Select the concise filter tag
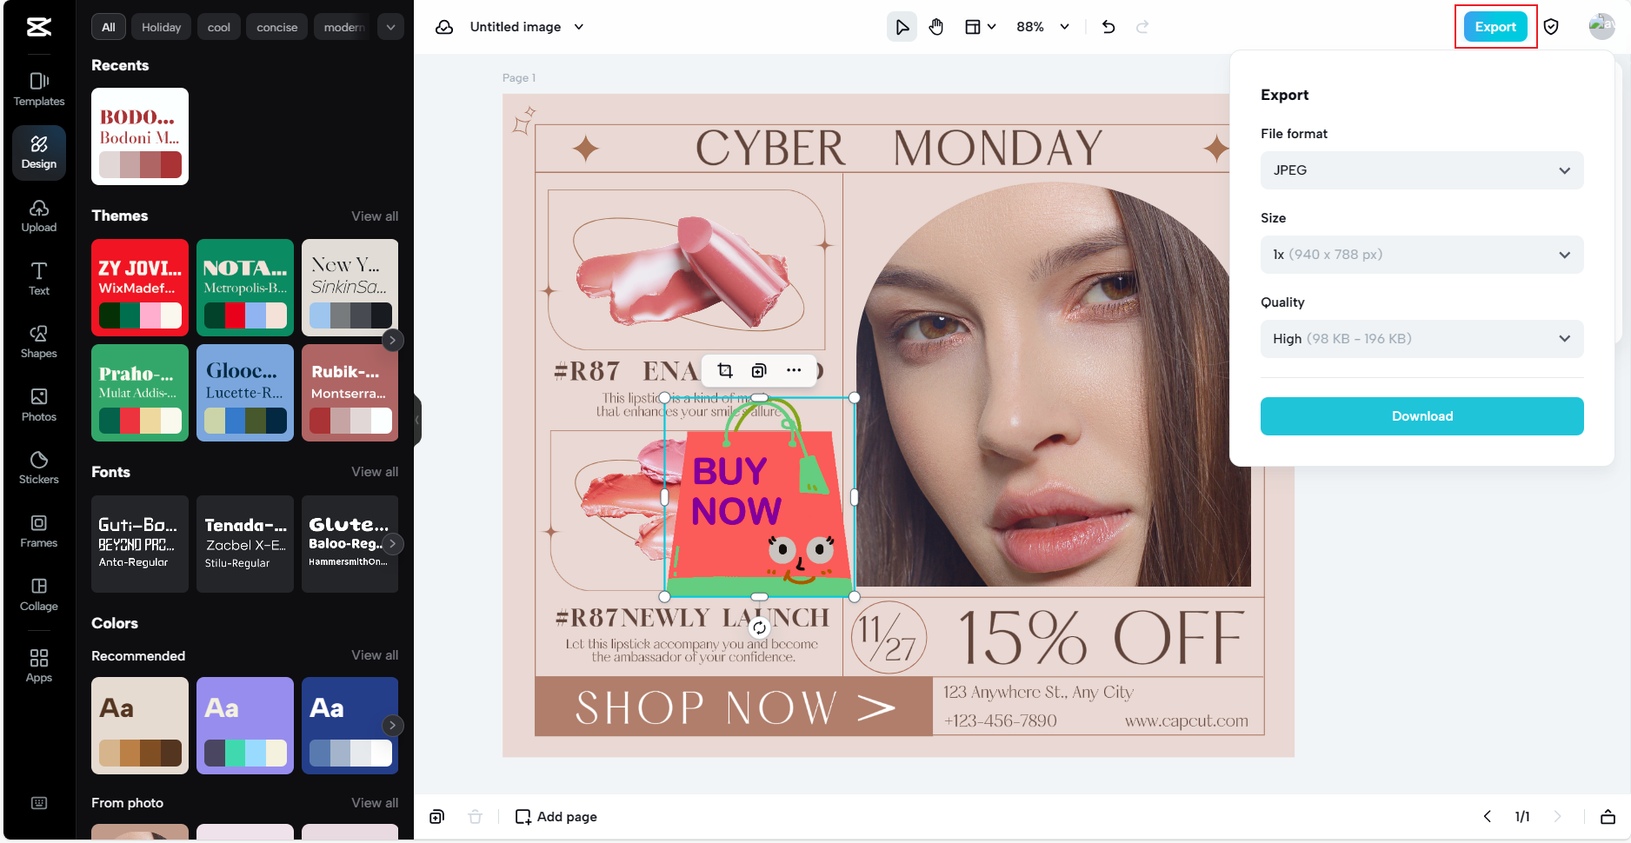Viewport: 1631px width, 843px height. coord(276,27)
